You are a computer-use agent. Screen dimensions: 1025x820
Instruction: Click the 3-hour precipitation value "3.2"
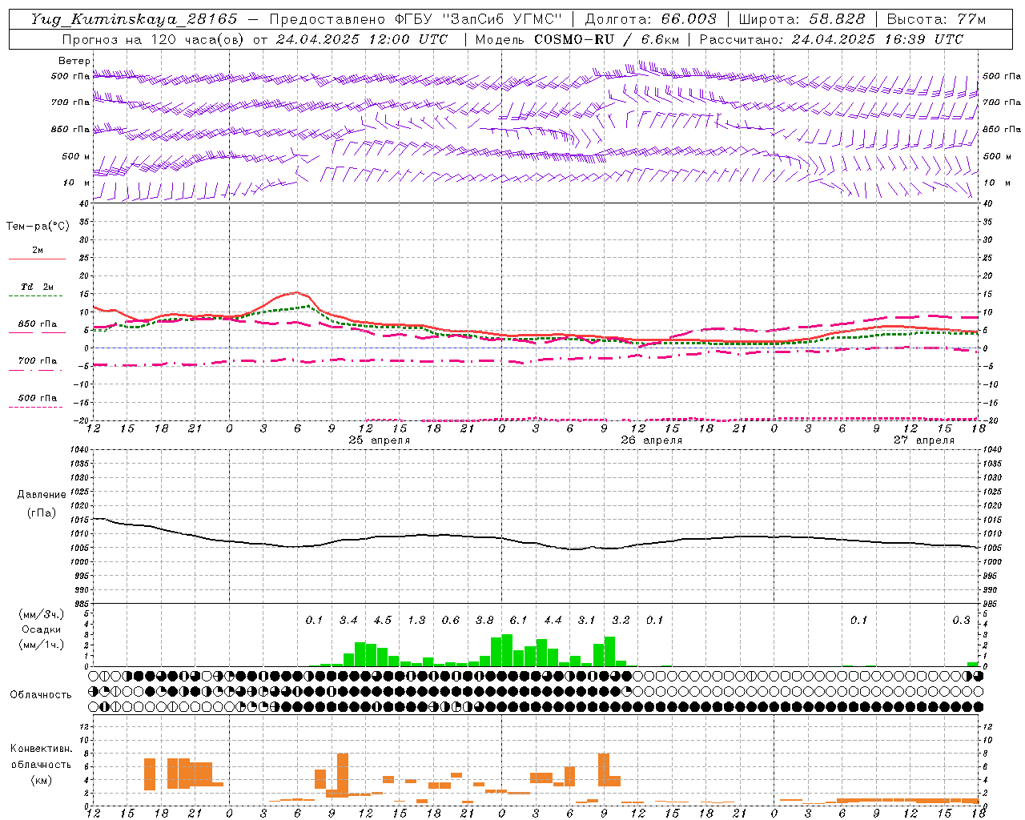tap(621, 620)
